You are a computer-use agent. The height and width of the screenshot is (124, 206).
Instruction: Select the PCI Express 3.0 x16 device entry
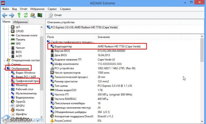coord(82,27)
